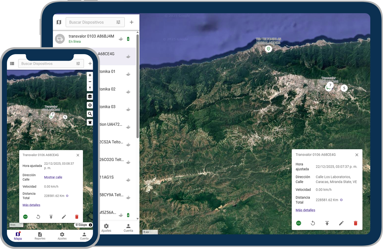The image size is (383, 249).
Task: Open 'Más detalles' link on tablet popup
Action: tap(305, 210)
